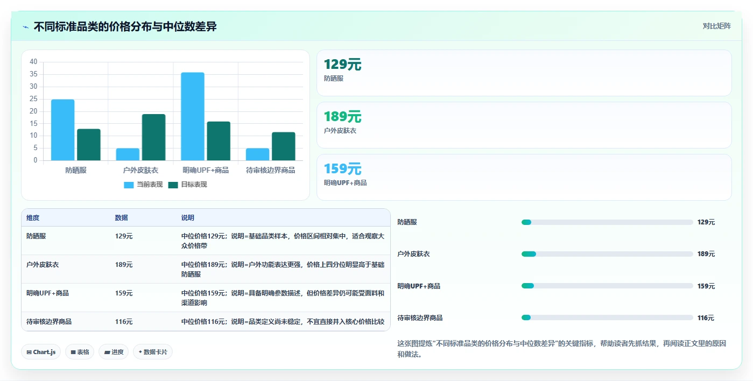Click the 明确UPF+商品 blue bar in chart

click(193, 116)
